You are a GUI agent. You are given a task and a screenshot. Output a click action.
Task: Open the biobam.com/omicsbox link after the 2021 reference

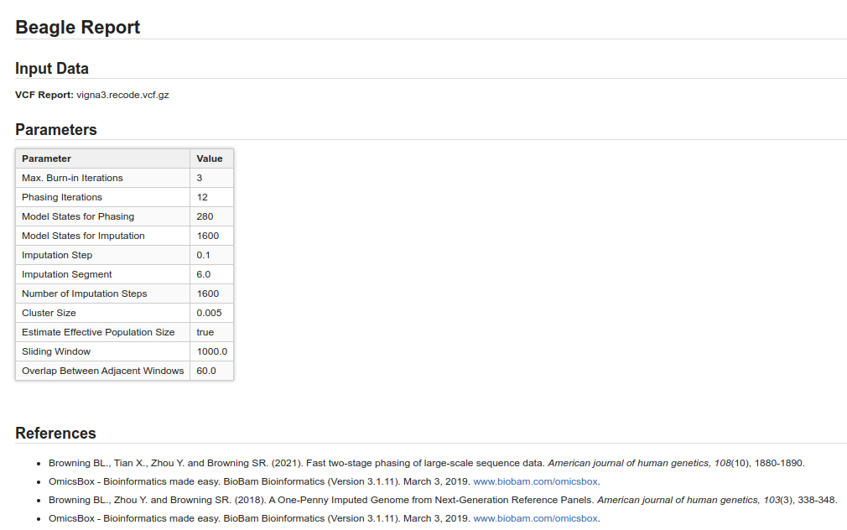(x=536, y=481)
